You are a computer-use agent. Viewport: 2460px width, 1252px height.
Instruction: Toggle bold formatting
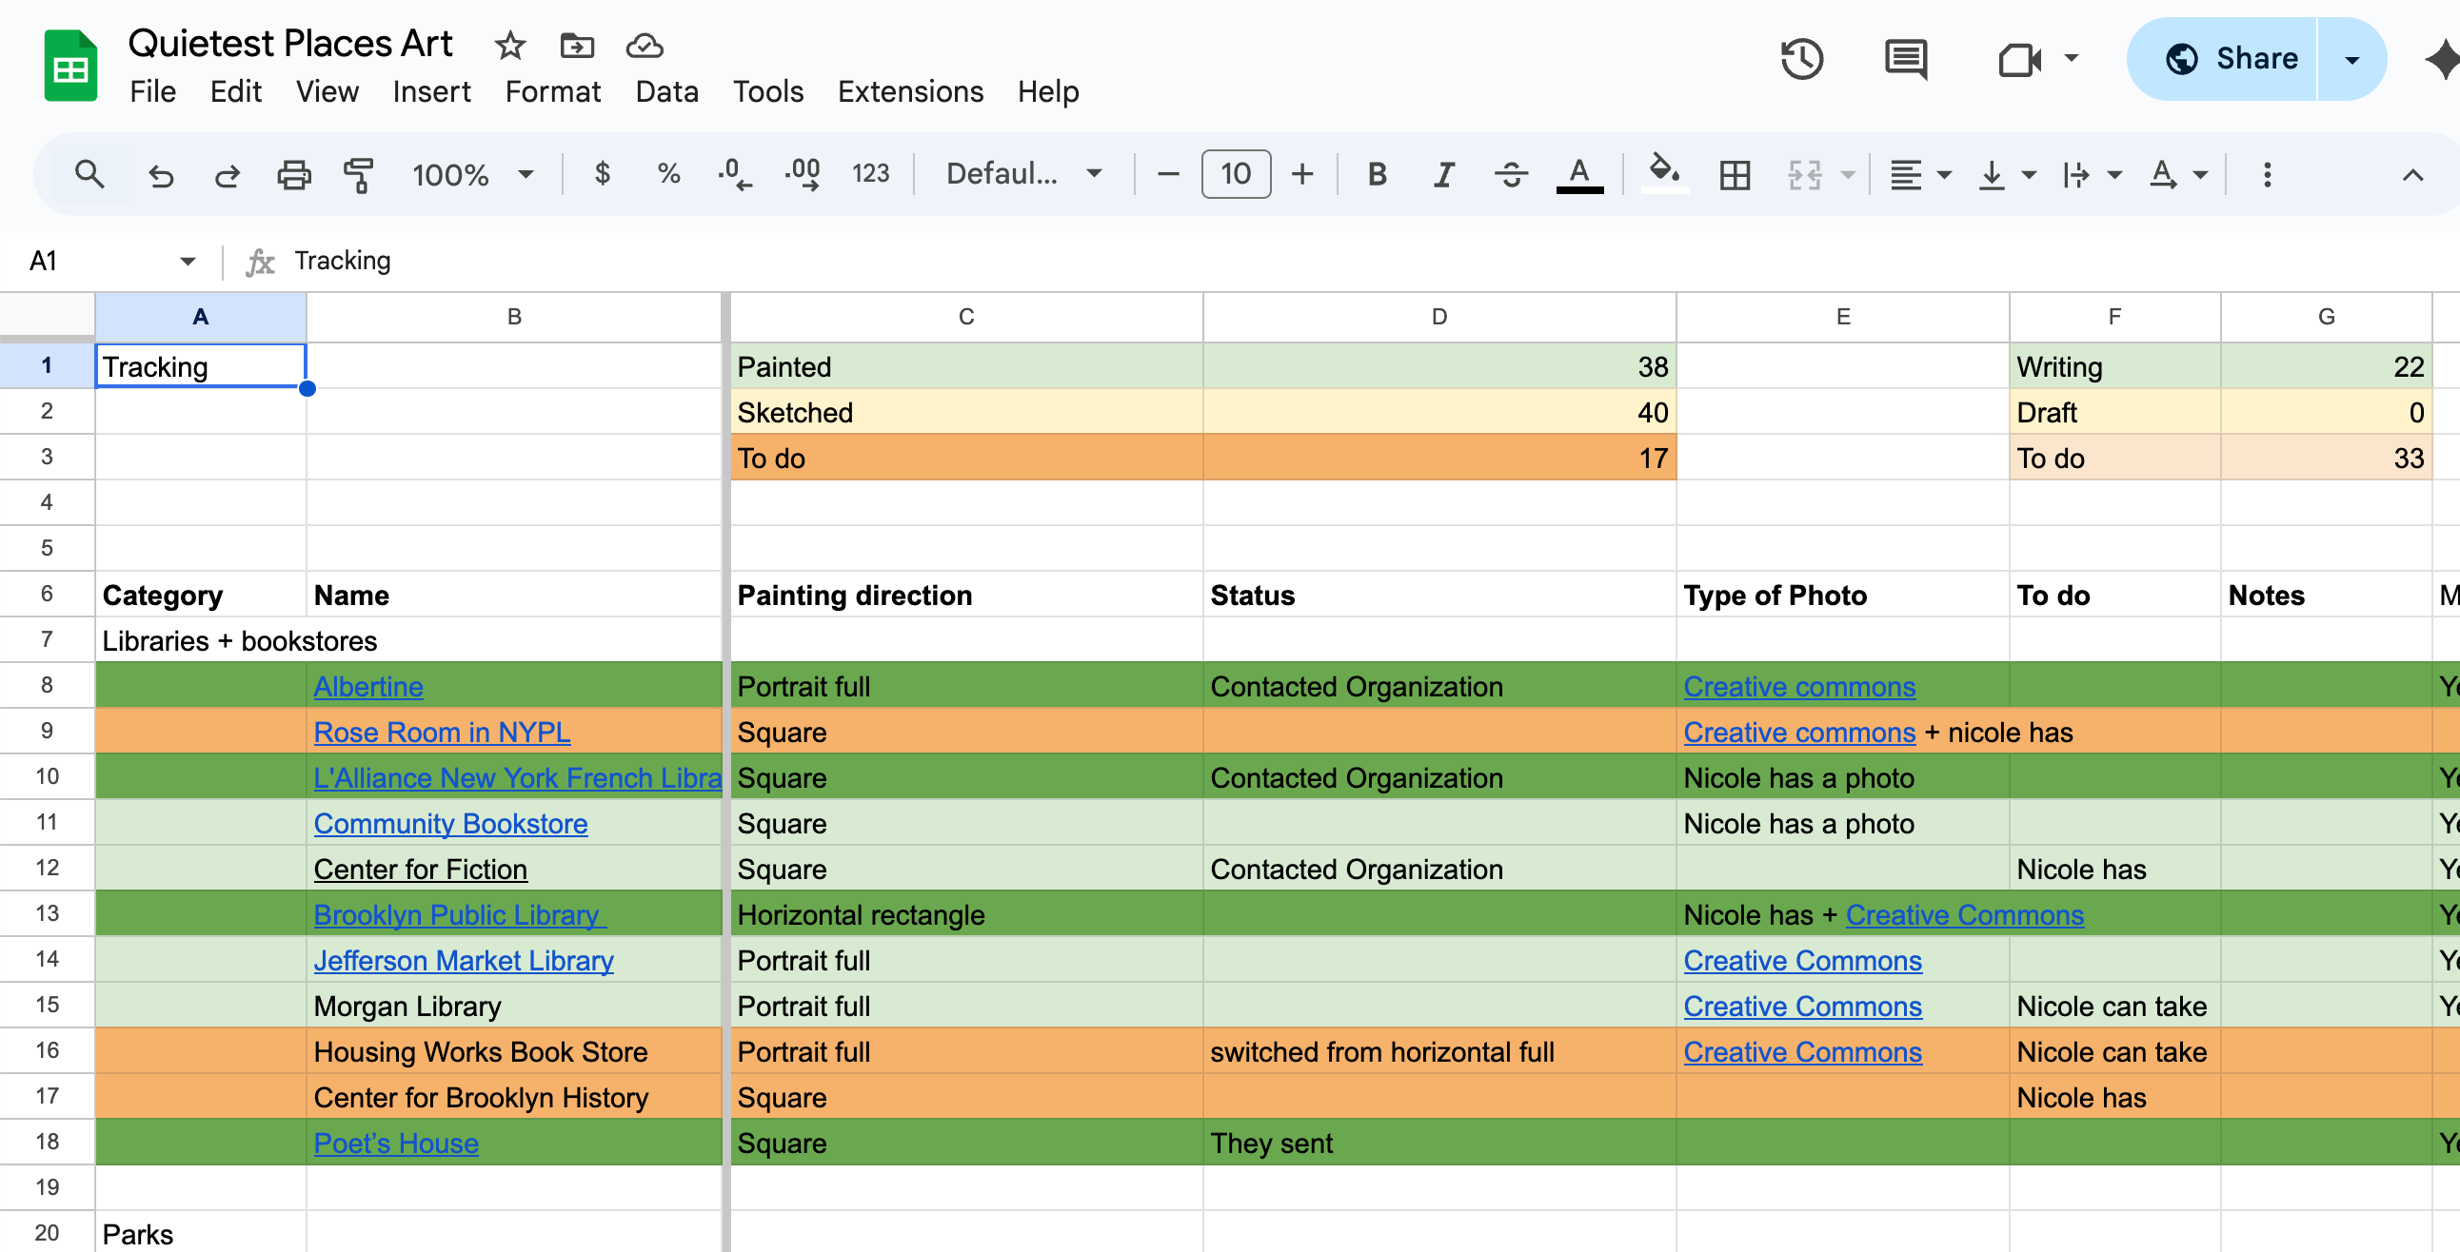point(1376,175)
